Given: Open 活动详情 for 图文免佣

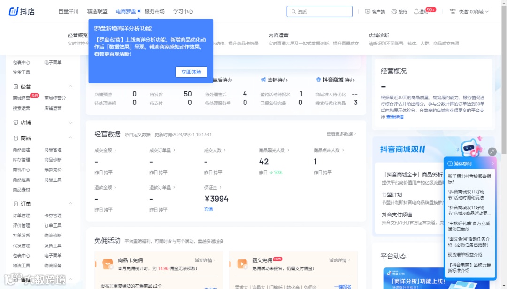Looking at the screenshot, I should coord(339,260).
